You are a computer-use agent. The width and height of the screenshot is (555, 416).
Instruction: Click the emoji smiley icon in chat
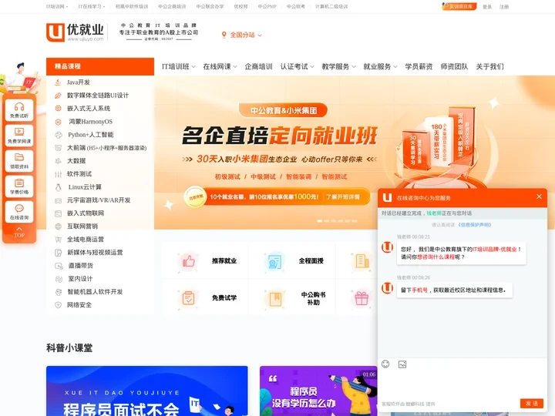click(385, 364)
